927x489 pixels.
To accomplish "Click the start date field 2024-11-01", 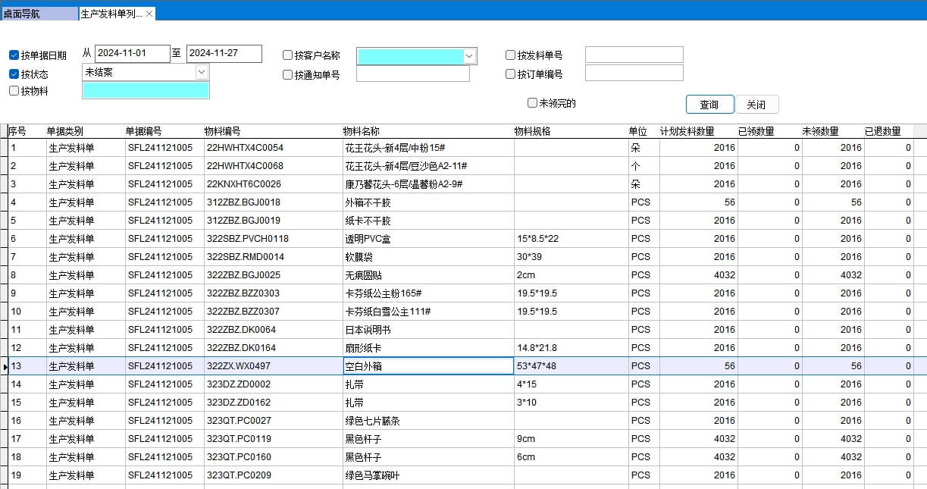I will [132, 54].
